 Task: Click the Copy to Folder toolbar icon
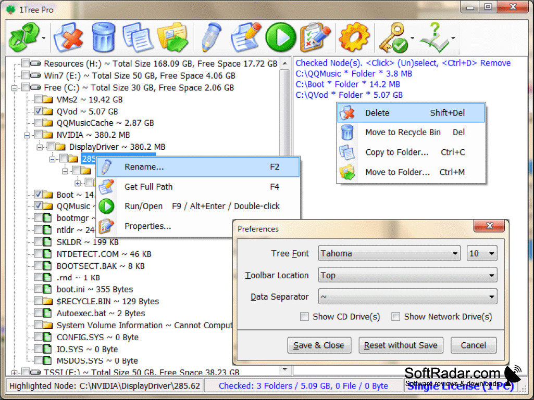point(138,37)
